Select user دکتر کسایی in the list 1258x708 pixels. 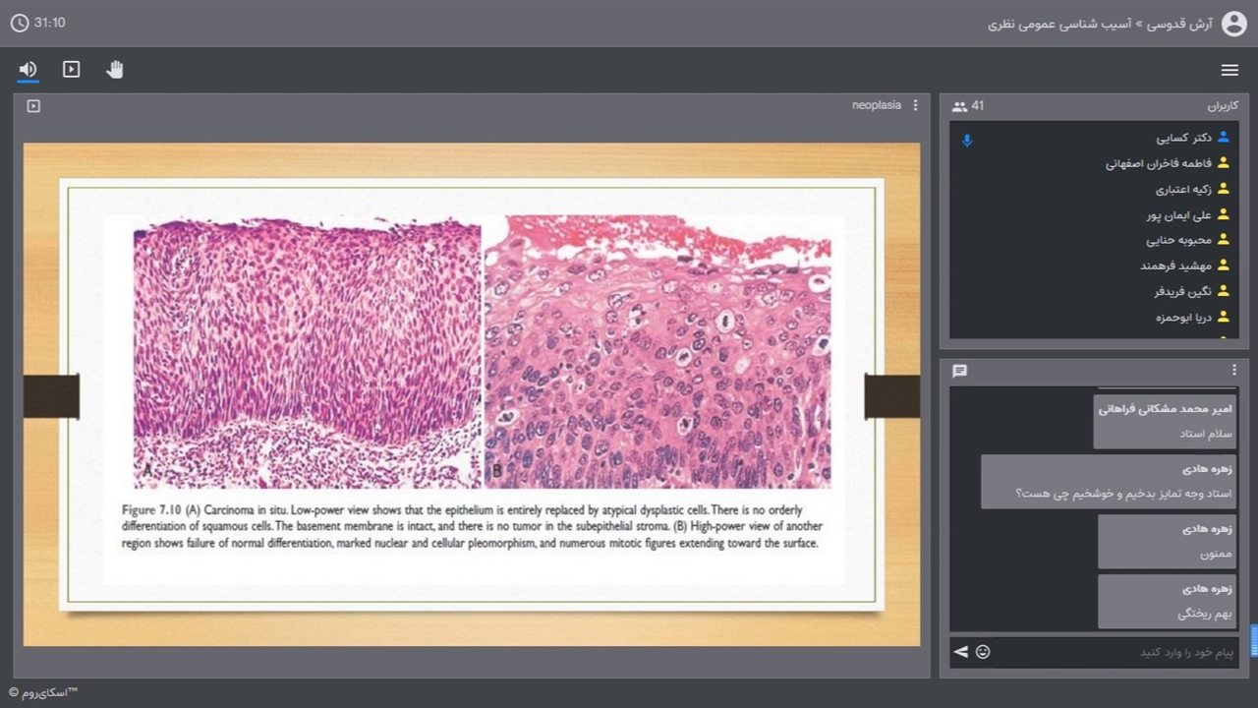(1183, 138)
